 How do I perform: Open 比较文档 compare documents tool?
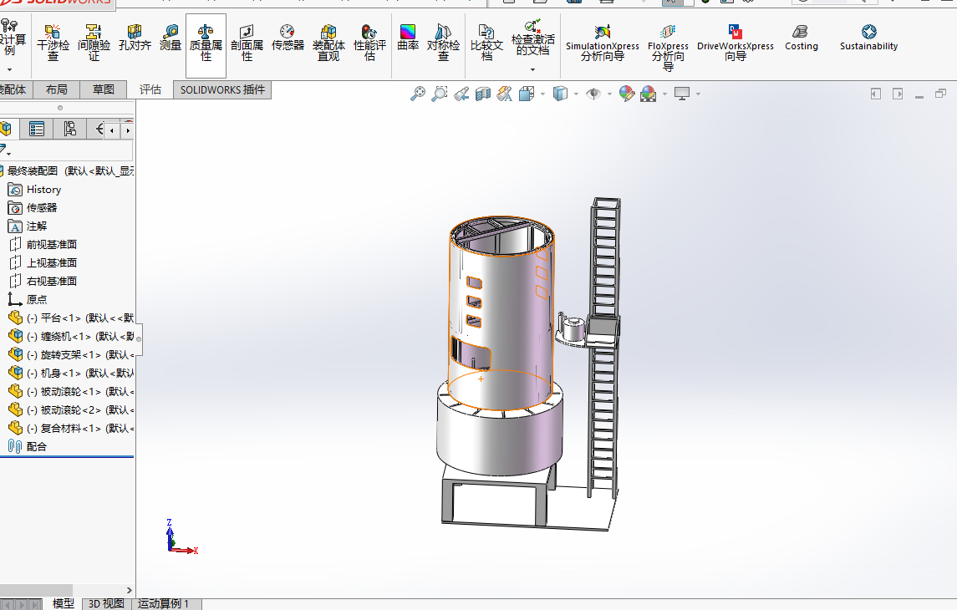tap(486, 43)
